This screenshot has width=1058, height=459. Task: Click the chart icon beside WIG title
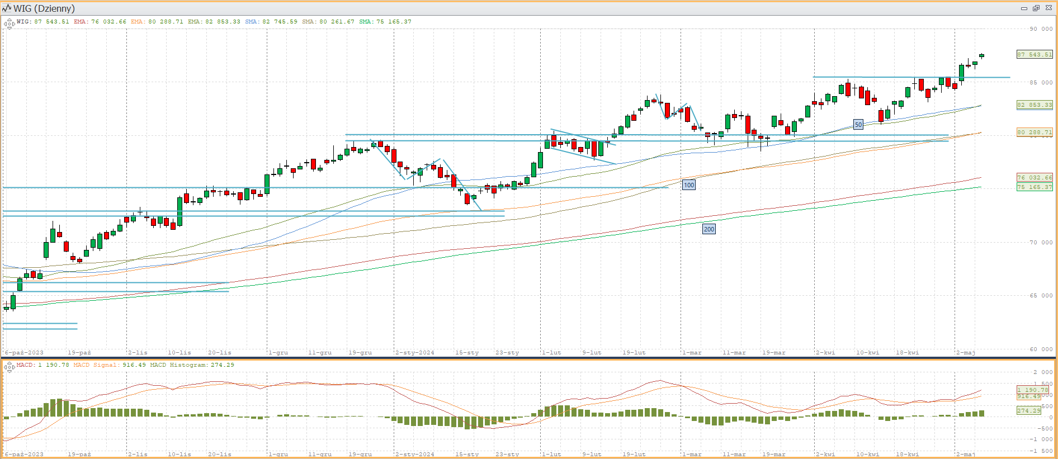pos(7,8)
